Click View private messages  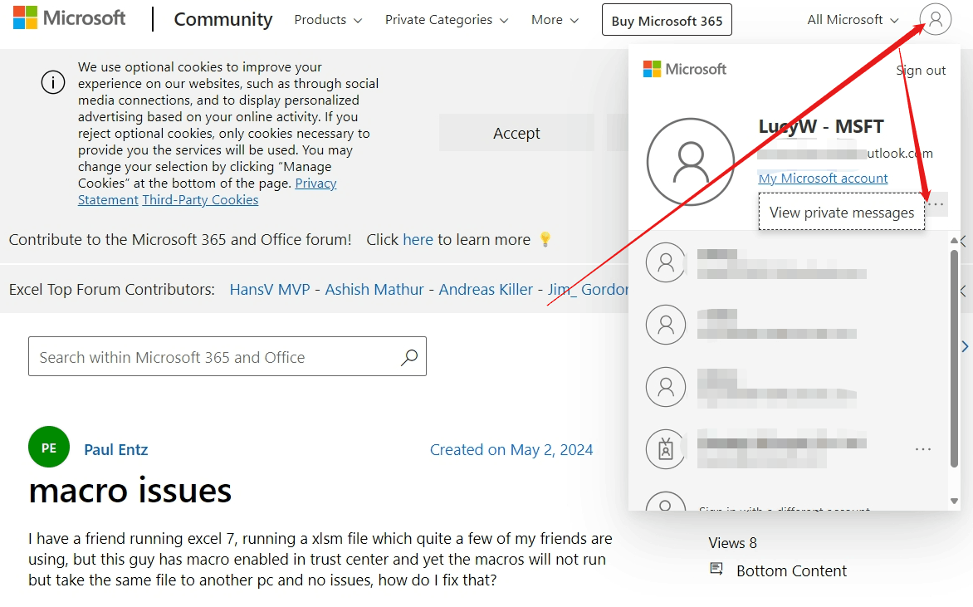[842, 213]
